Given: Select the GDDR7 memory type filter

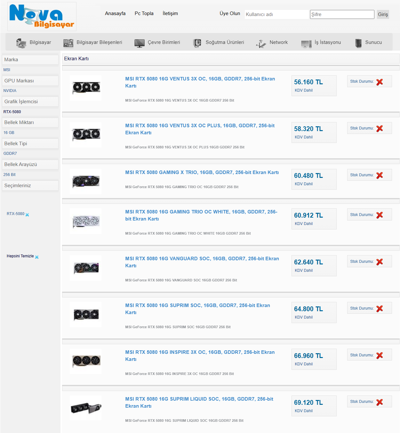Looking at the screenshot, I should (10, 154).
